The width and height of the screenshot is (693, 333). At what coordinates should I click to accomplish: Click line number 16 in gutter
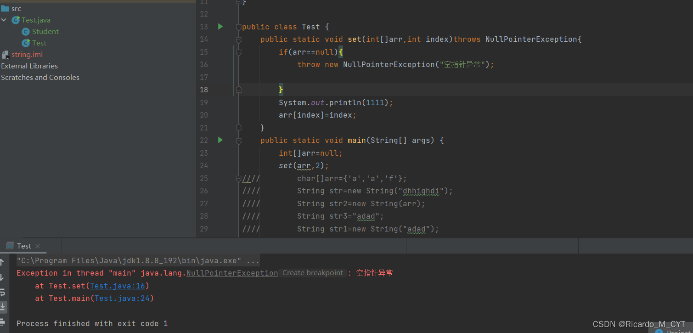(x=204, y=64)
